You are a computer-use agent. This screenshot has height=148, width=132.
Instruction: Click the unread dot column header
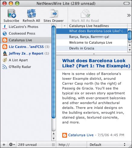coord(65,26)
